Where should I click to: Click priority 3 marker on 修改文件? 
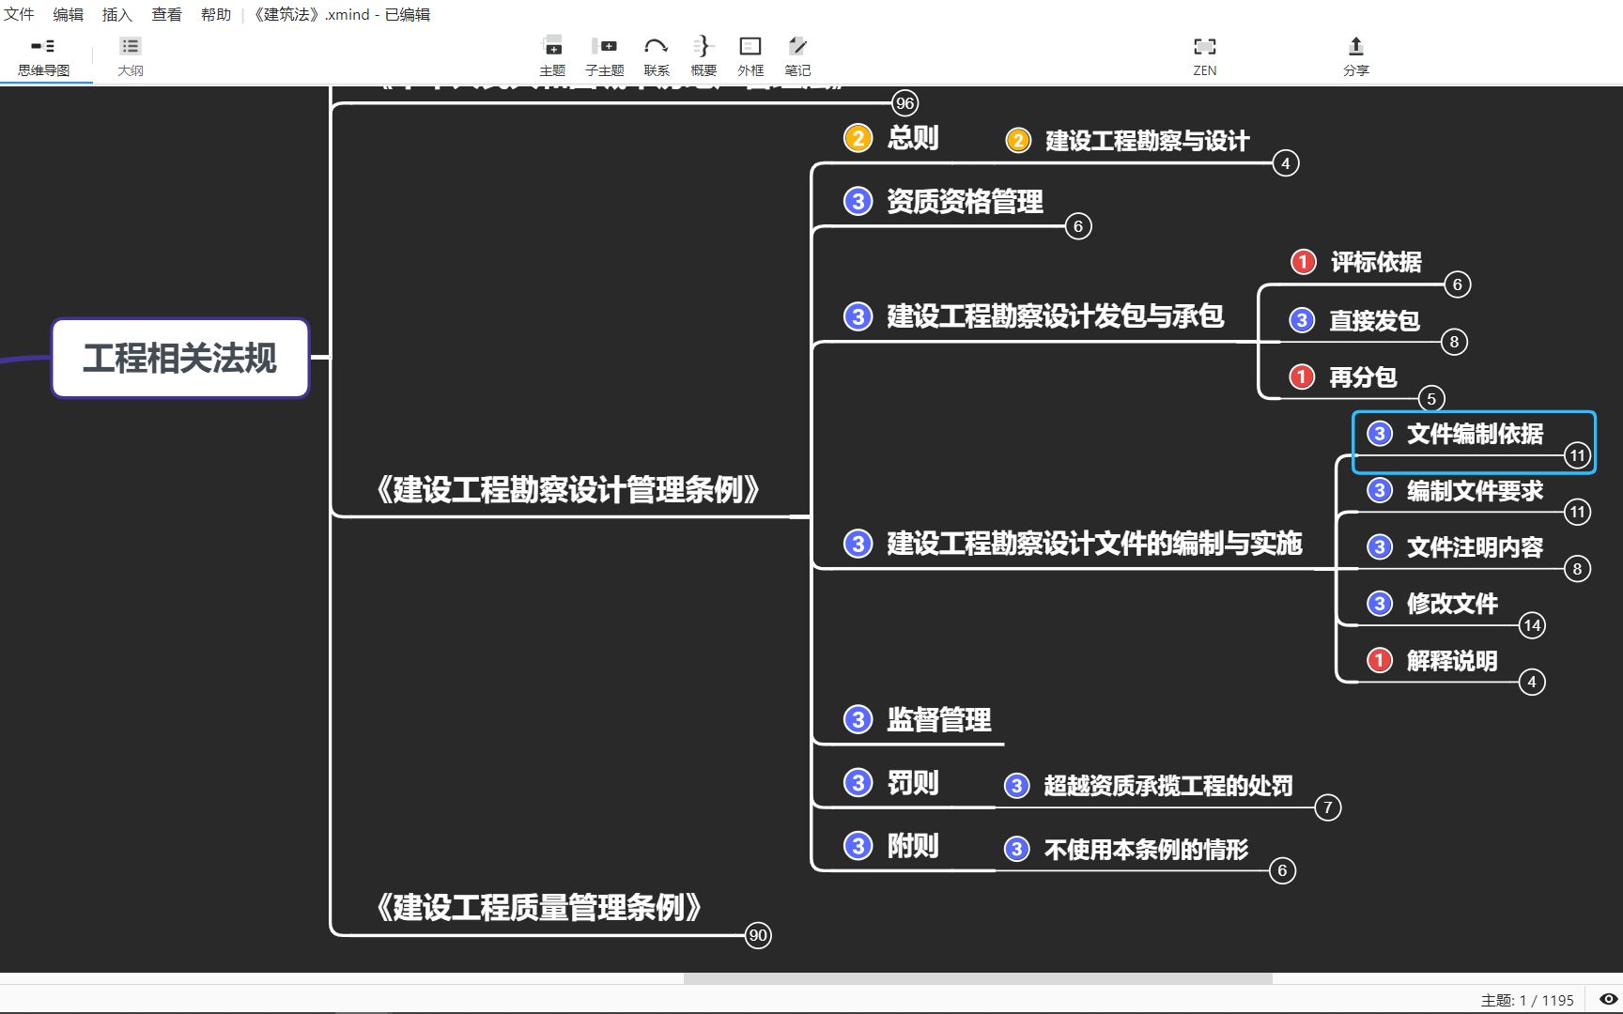click(1380, 604)
